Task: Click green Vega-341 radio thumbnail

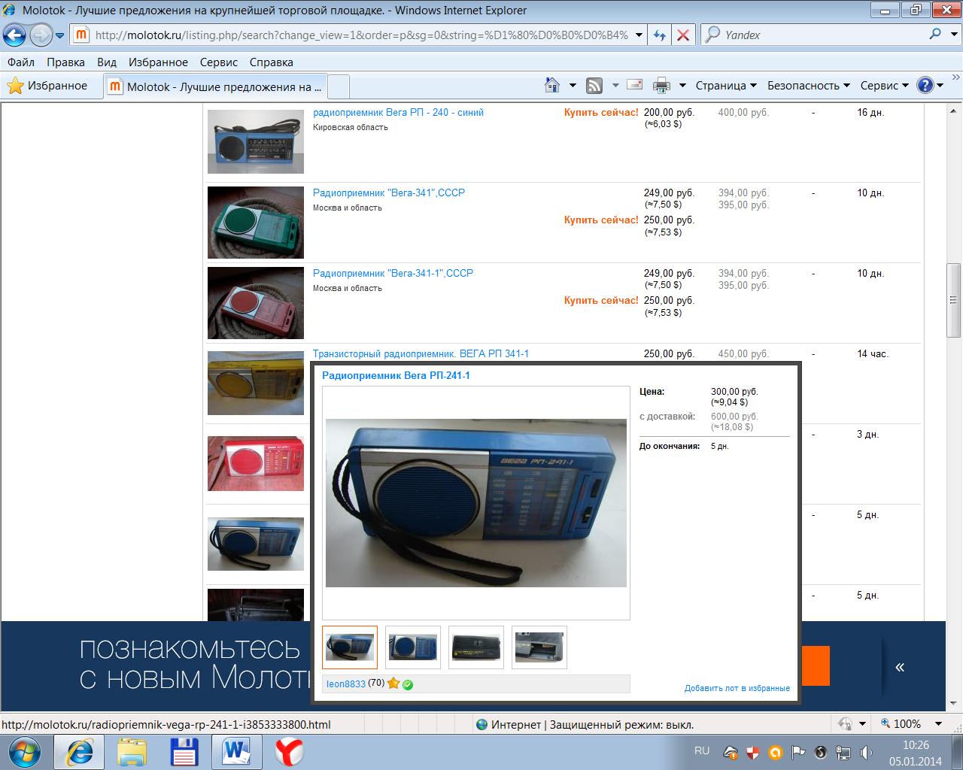Action: click(x=256, y=223)
